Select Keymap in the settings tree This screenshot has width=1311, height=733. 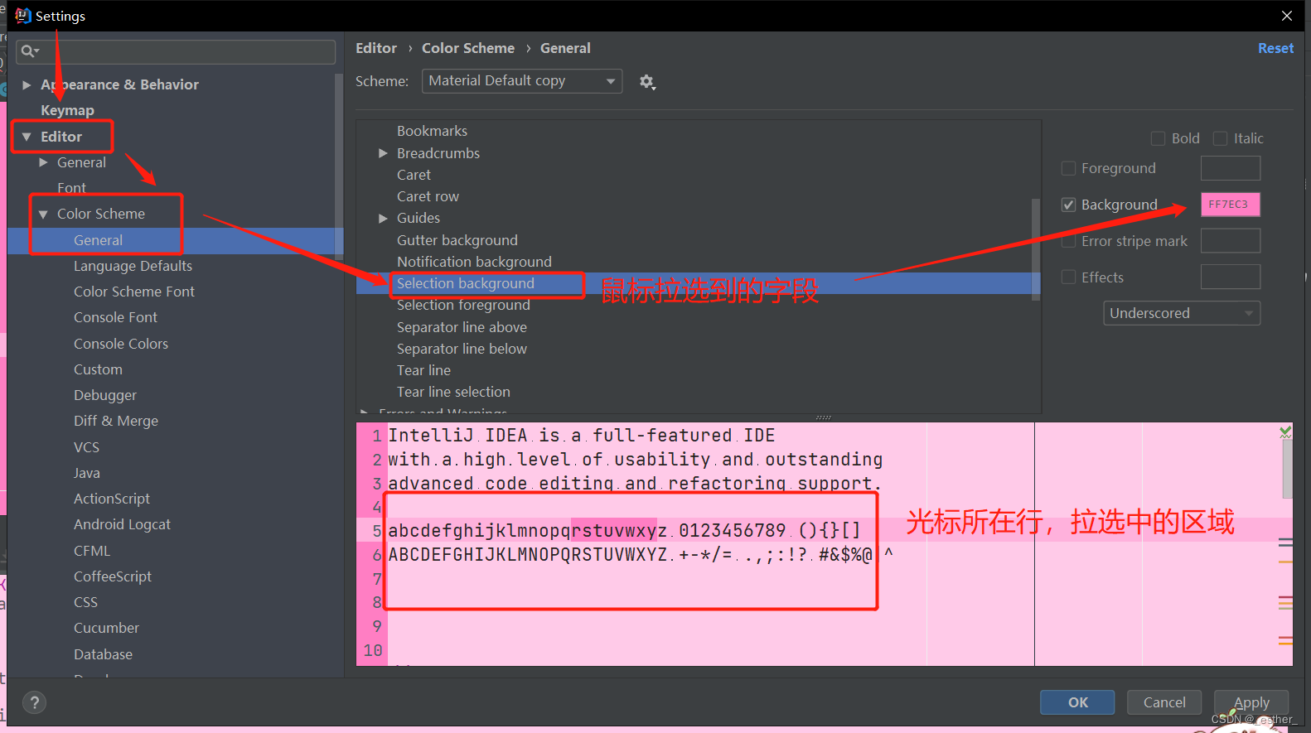pos(67,110)
